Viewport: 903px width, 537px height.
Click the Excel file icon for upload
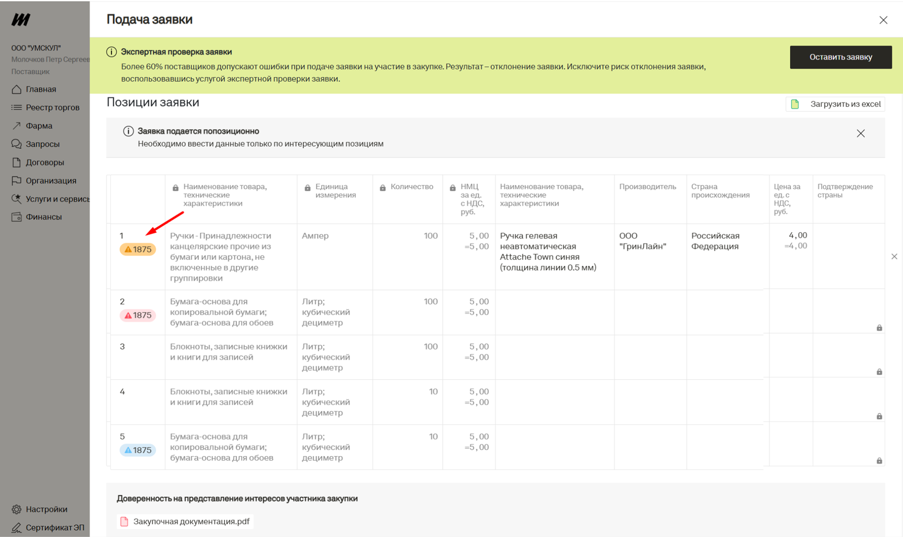(795, 104)
